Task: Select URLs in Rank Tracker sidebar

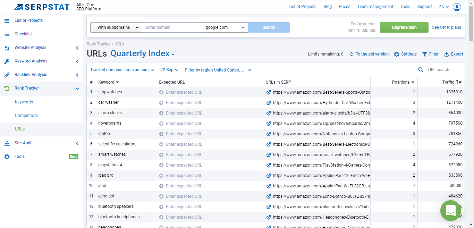Action: pos(20,129)
